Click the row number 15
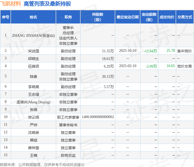The height and width of the screenshot is (167, 194). coord(6,155)
